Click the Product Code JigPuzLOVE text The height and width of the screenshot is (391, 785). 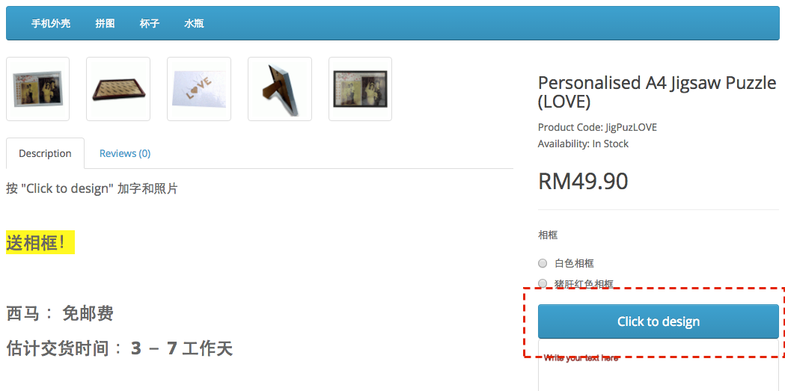click(x=597, y=128)
